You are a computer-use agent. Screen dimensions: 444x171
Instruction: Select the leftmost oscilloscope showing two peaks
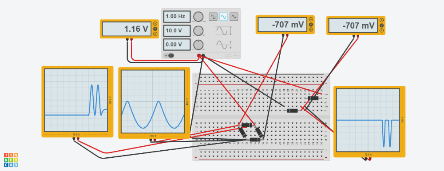point(77,102)
